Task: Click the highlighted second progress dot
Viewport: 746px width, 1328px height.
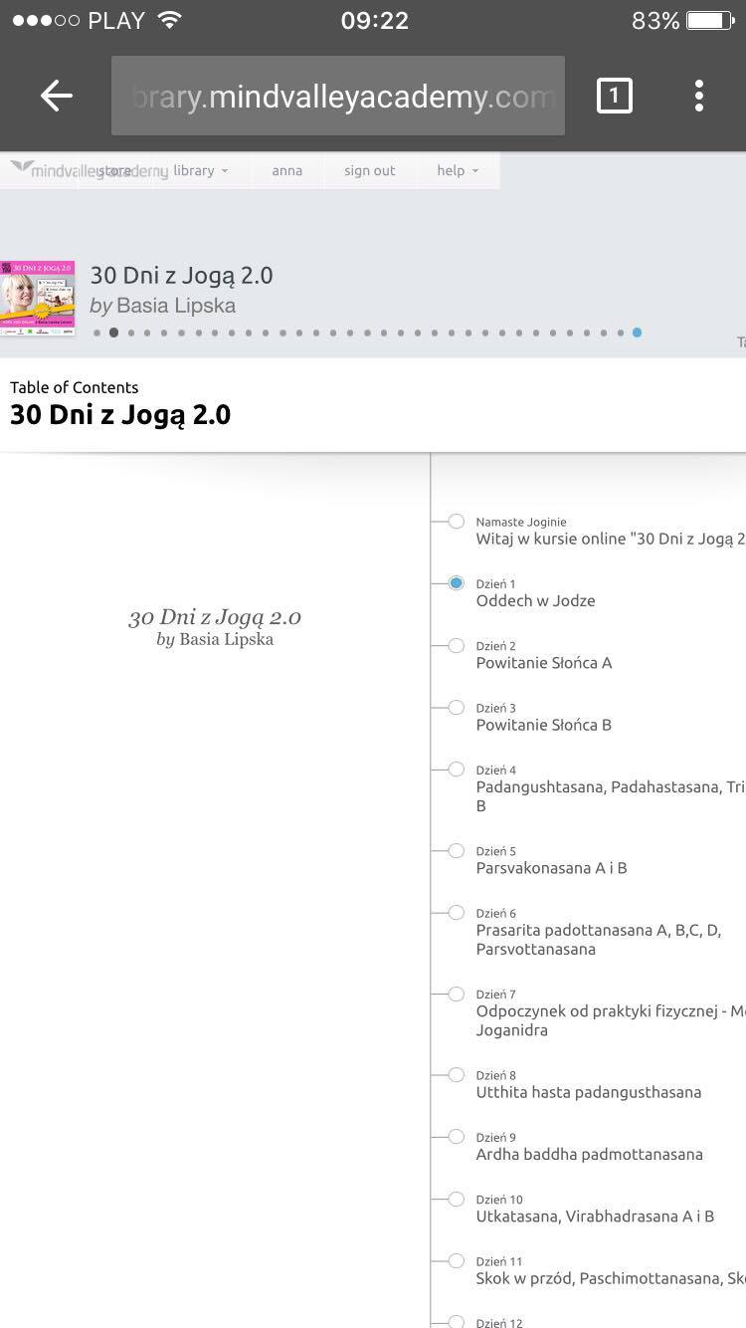Action: click(x=113, y=332)
